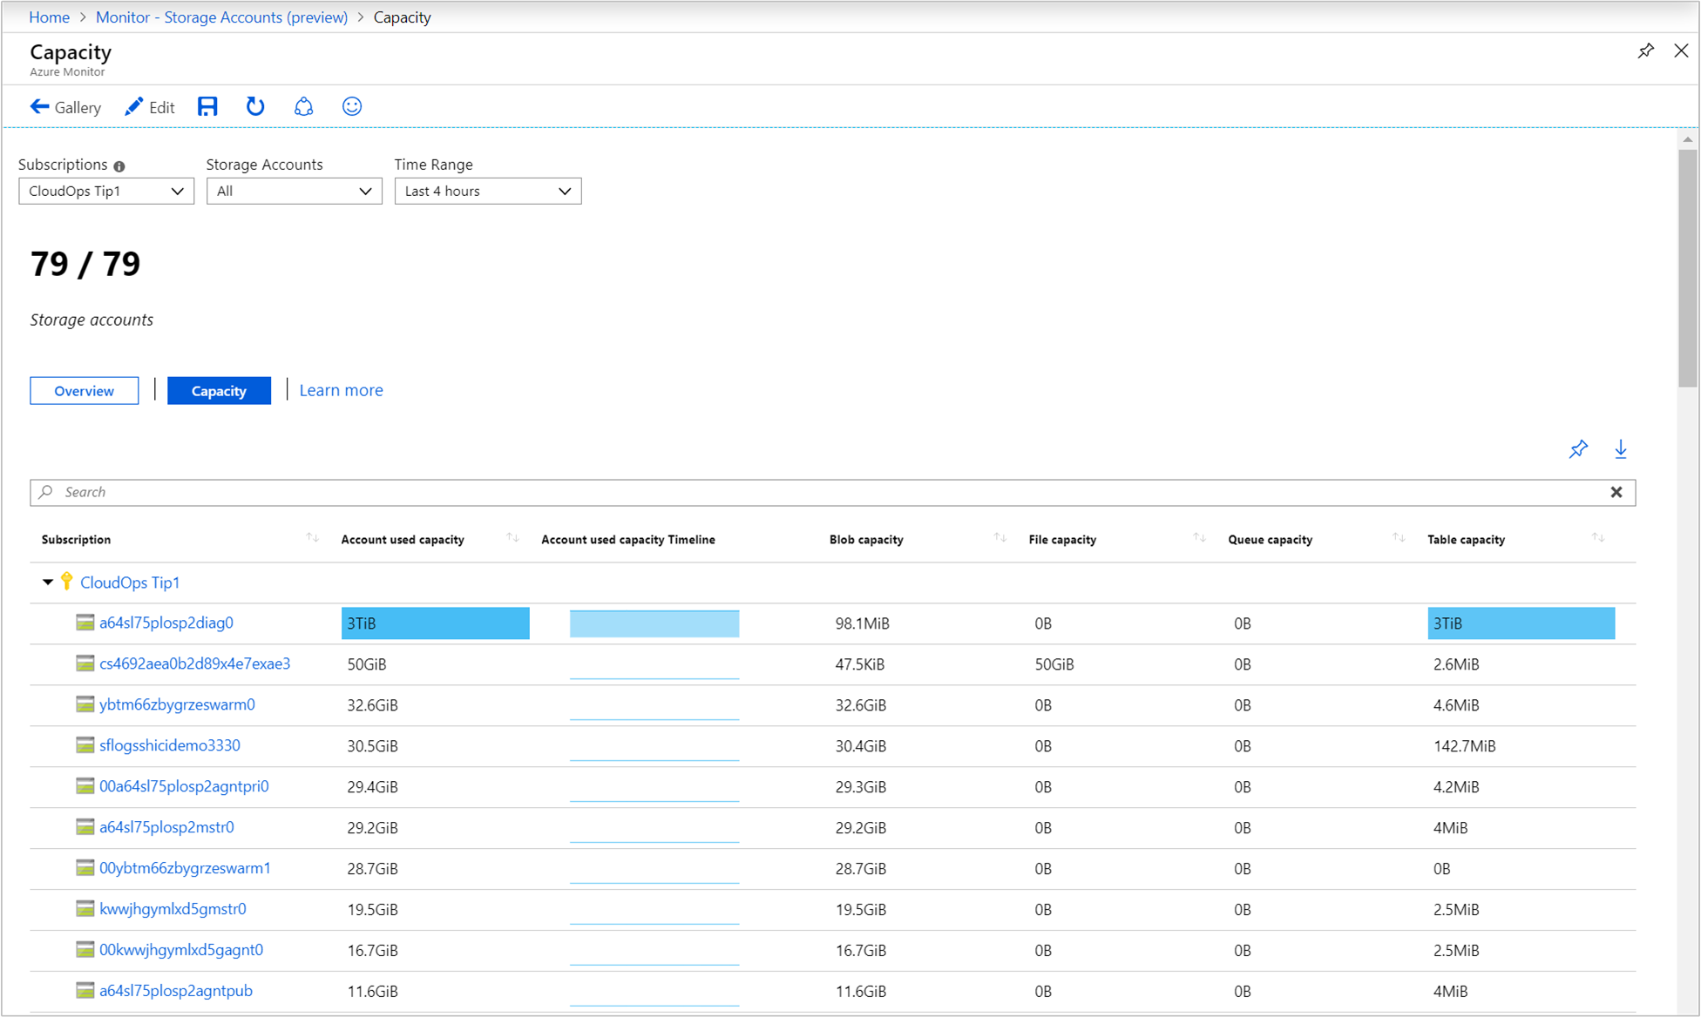Image resolution: width=1701 pixels, height=1017 pixels.
Task: Click the Capacity tab
Action: click(x=218, y=390)
